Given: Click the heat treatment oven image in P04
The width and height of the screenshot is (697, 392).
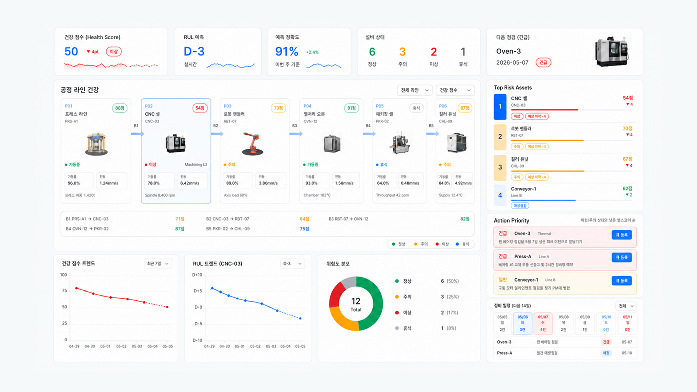Looking at the screenshot, I should 332,144.
